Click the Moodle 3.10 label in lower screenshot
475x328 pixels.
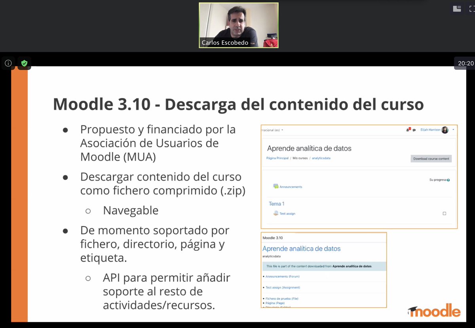pyautogui.click(x=273, y=238)
